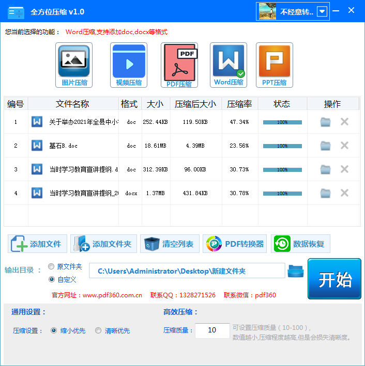Click the 开始 start button
The height and width of the screenshot is (366, 365).
pyautogui.click(x=334, y=279)
